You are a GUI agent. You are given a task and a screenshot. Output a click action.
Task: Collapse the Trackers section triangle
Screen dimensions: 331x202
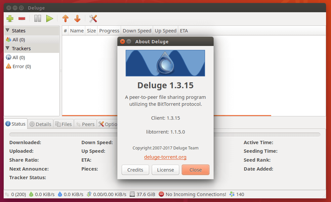[8, 48]
